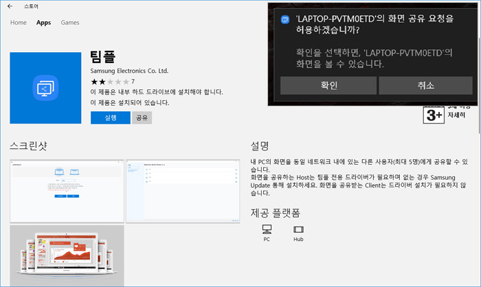Click the 설명 section heading

pos(260,146)
